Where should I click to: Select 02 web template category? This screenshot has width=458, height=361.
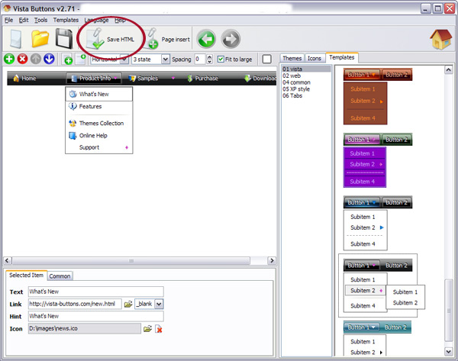coord(292,76)
